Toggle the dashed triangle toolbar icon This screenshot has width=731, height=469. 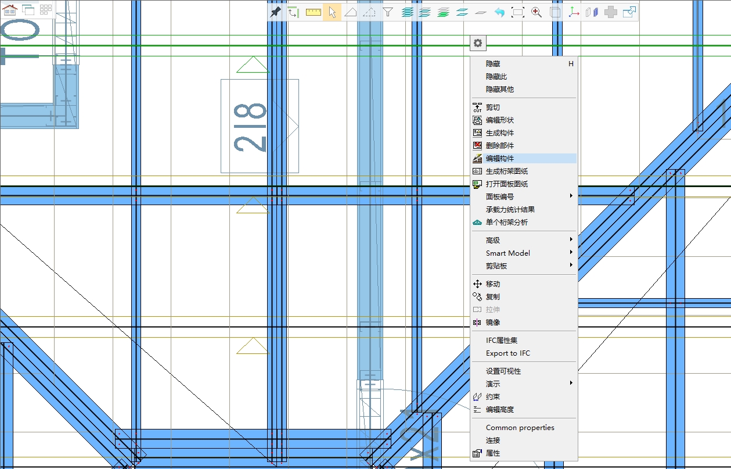[x=369, y=12]
